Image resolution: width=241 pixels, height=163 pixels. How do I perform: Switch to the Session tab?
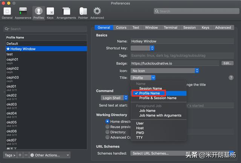click(189, 28)
